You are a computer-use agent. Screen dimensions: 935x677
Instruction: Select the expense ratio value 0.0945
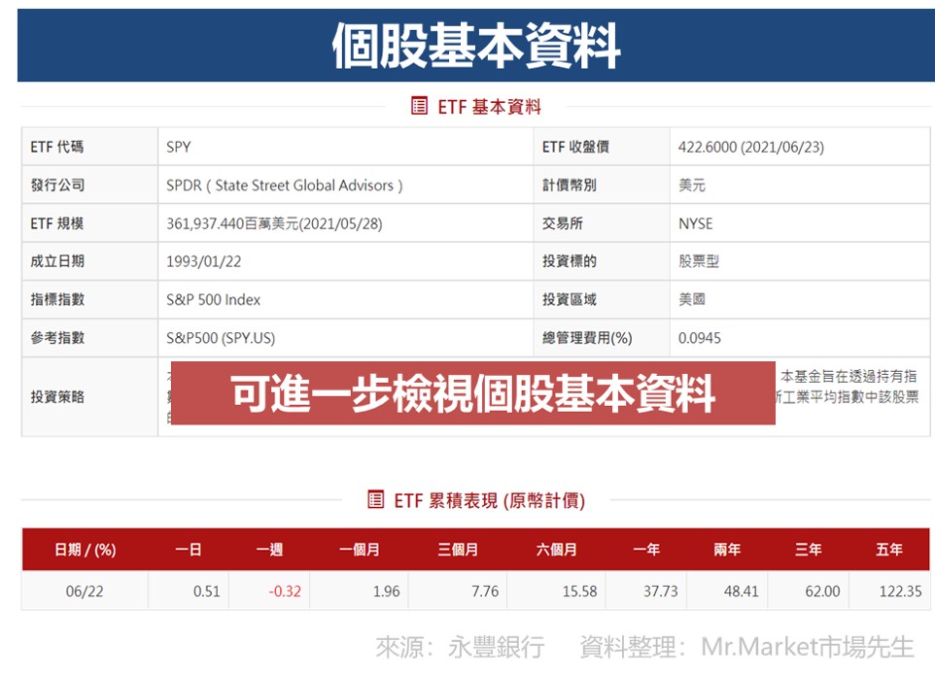(x=700, y=338)
